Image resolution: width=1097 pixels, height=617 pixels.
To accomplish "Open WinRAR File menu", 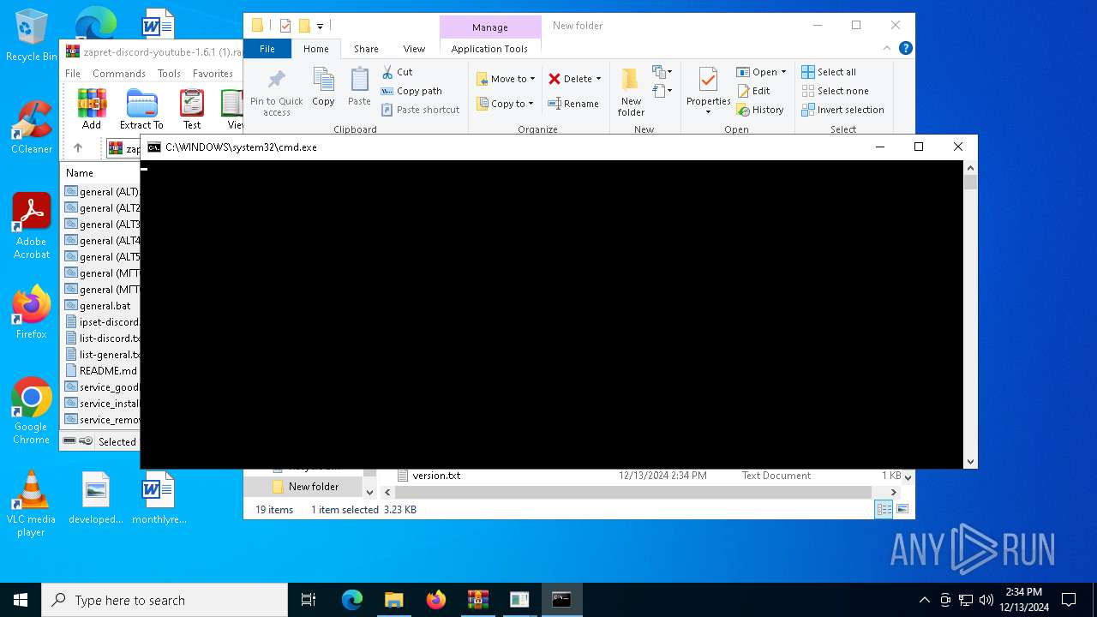I will tap(73, 74).
